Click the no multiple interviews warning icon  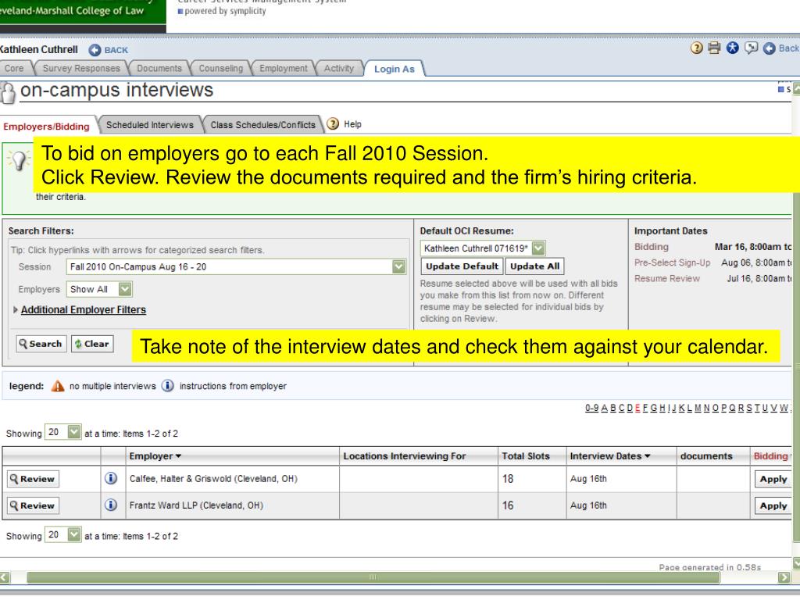pyautogui.click(x=58, y=386)
